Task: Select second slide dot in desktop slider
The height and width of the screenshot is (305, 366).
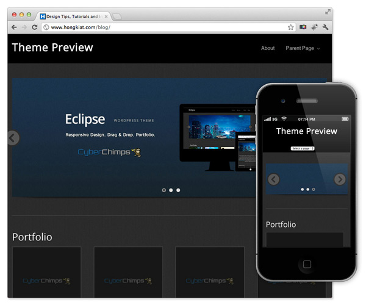Action: click(x=171, y=190)
